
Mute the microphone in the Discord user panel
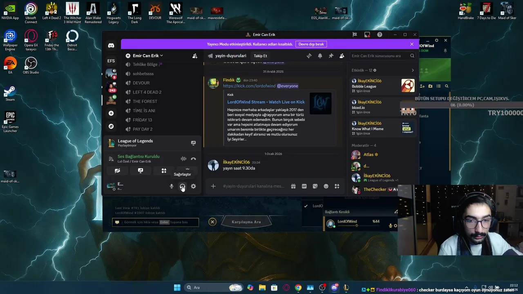172,186
